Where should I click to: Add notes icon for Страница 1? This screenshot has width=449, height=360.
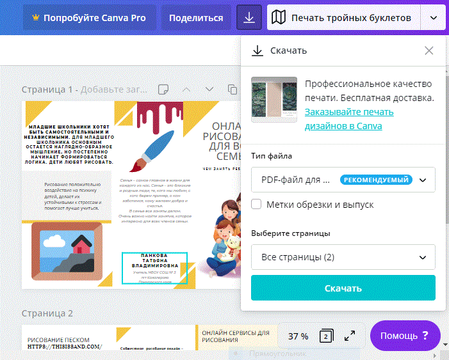coord(163,90)
